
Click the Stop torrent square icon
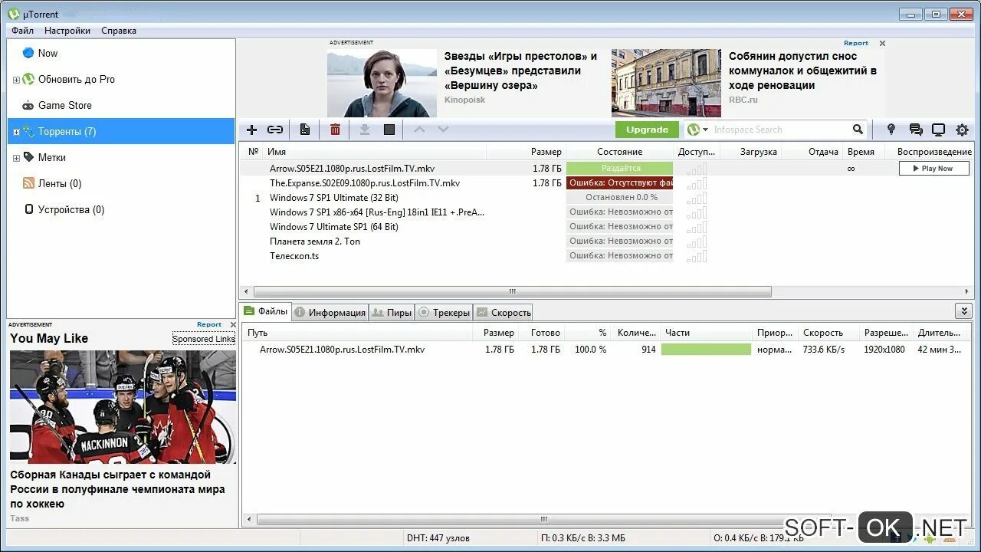(389, 130)
